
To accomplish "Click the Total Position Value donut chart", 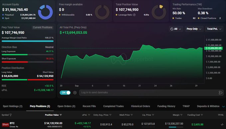I will pyautogui.click(x=159, y=12).
